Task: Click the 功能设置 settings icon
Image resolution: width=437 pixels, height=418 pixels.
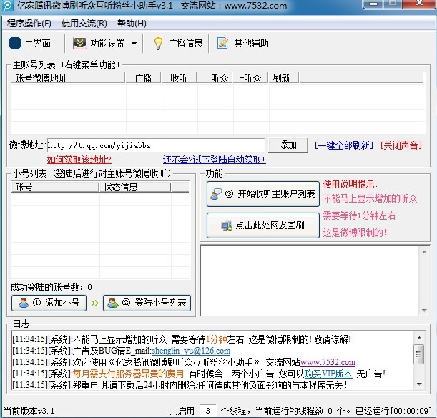Action: (x=79, y=43)
